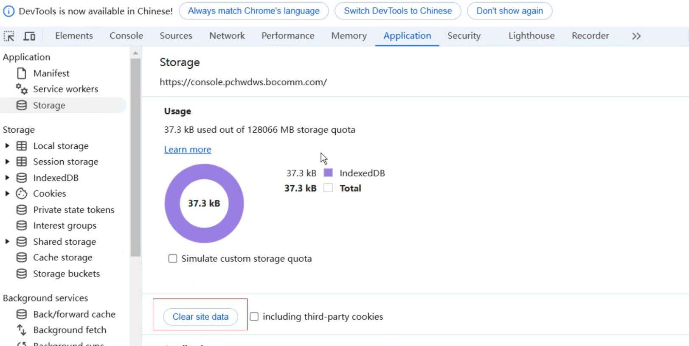Check including third-party cookies option
The height and width of the screenshot is (346, 689).
pos(254,317)
